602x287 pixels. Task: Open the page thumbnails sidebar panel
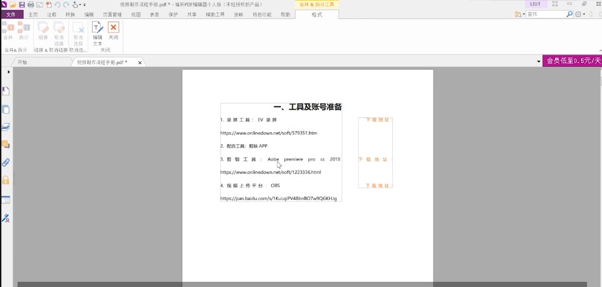coord(6,109)
